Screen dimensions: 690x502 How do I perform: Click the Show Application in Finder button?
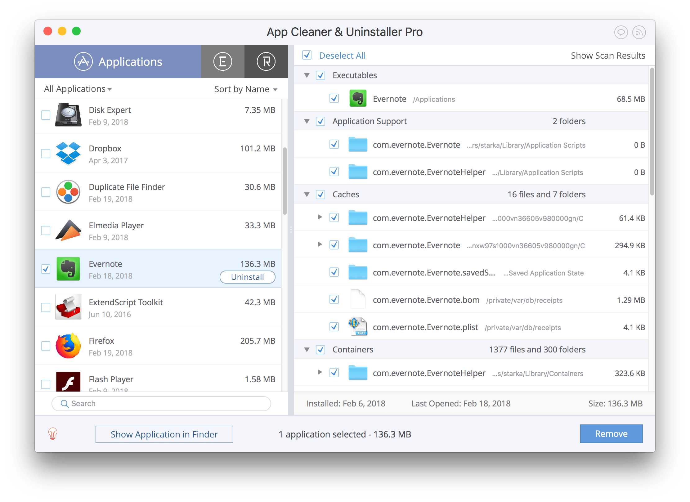pos(164,434)
